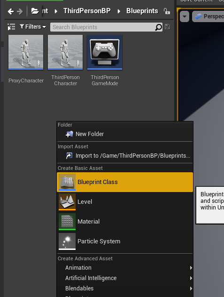
Task: Click the Material grid icon
Action: tap(67, 222)
